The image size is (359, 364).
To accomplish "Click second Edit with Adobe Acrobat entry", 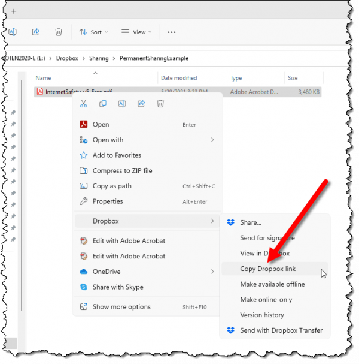I will [x=147, y=256].
